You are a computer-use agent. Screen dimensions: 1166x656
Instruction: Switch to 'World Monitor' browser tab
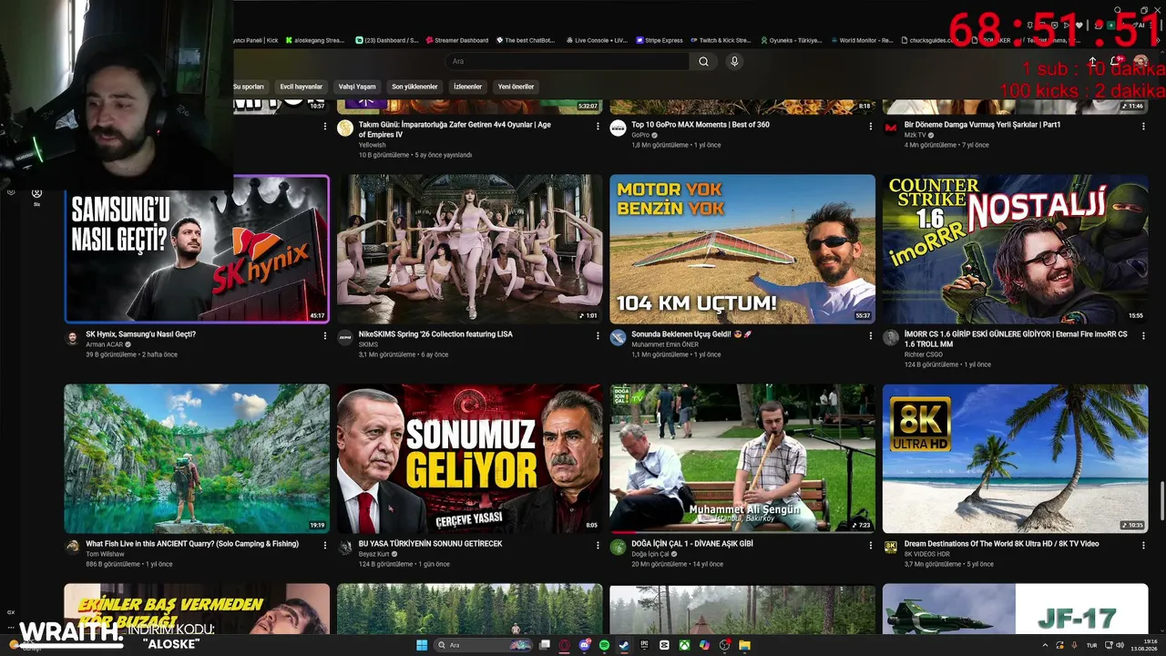861,40
